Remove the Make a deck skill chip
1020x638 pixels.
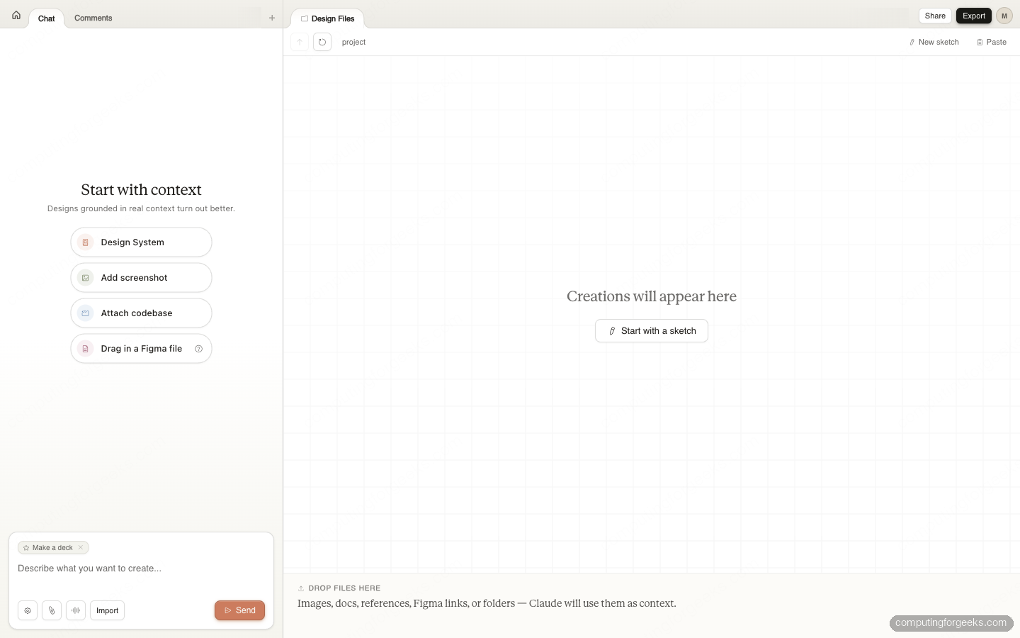(81, 547)
